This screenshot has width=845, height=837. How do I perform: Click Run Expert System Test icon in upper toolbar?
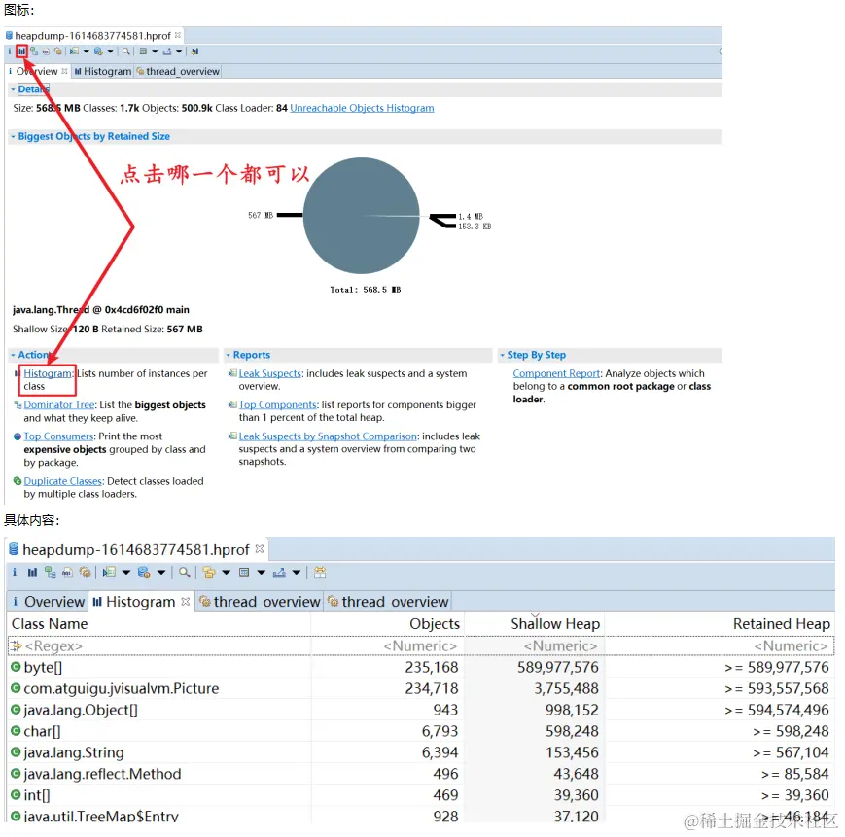pyautogui.click(x=74, y=52)
